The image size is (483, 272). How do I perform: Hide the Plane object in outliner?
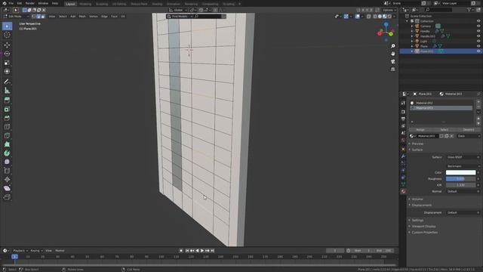pyautogui.click(x=478, y=46)
